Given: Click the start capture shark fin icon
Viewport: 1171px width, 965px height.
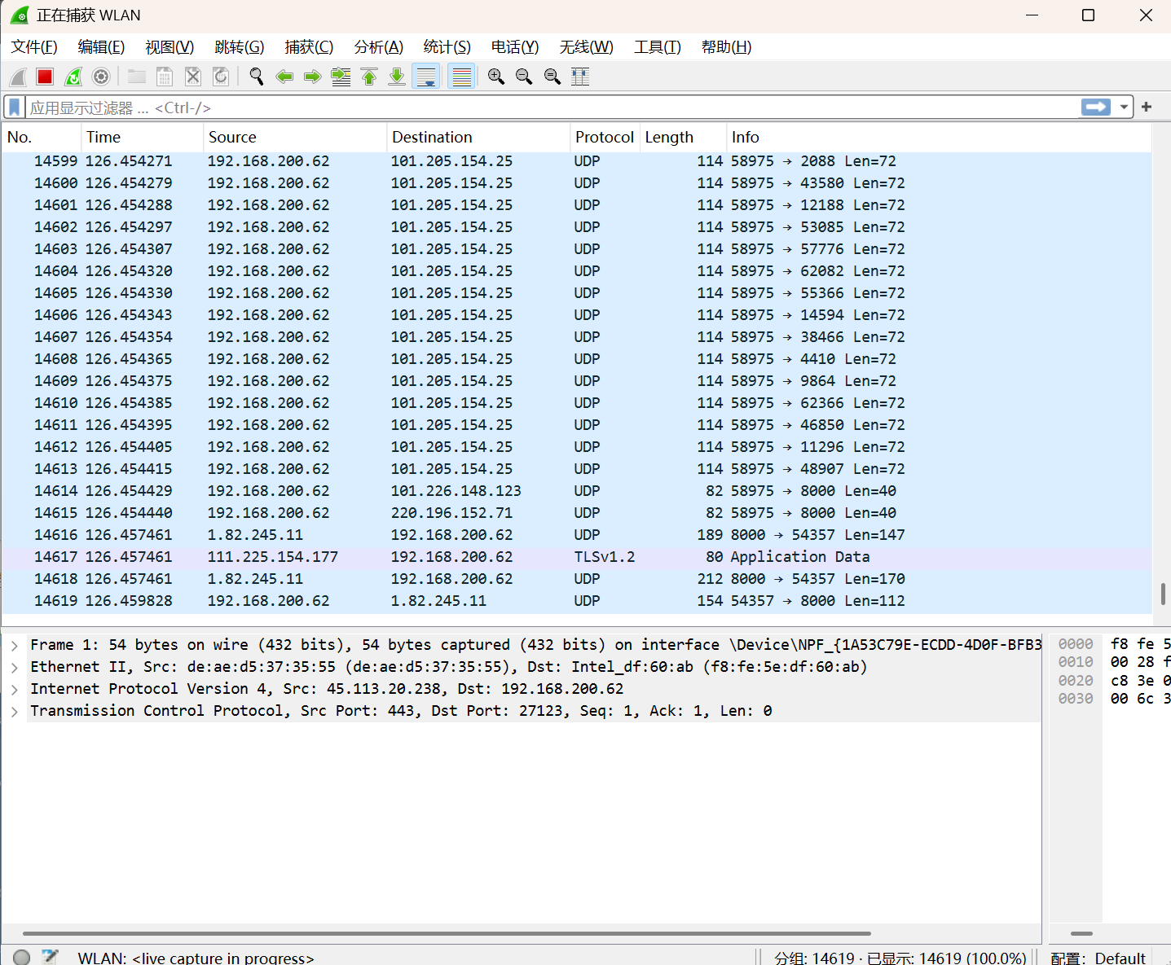Looking at the screenshot, I should pos(18,77).
